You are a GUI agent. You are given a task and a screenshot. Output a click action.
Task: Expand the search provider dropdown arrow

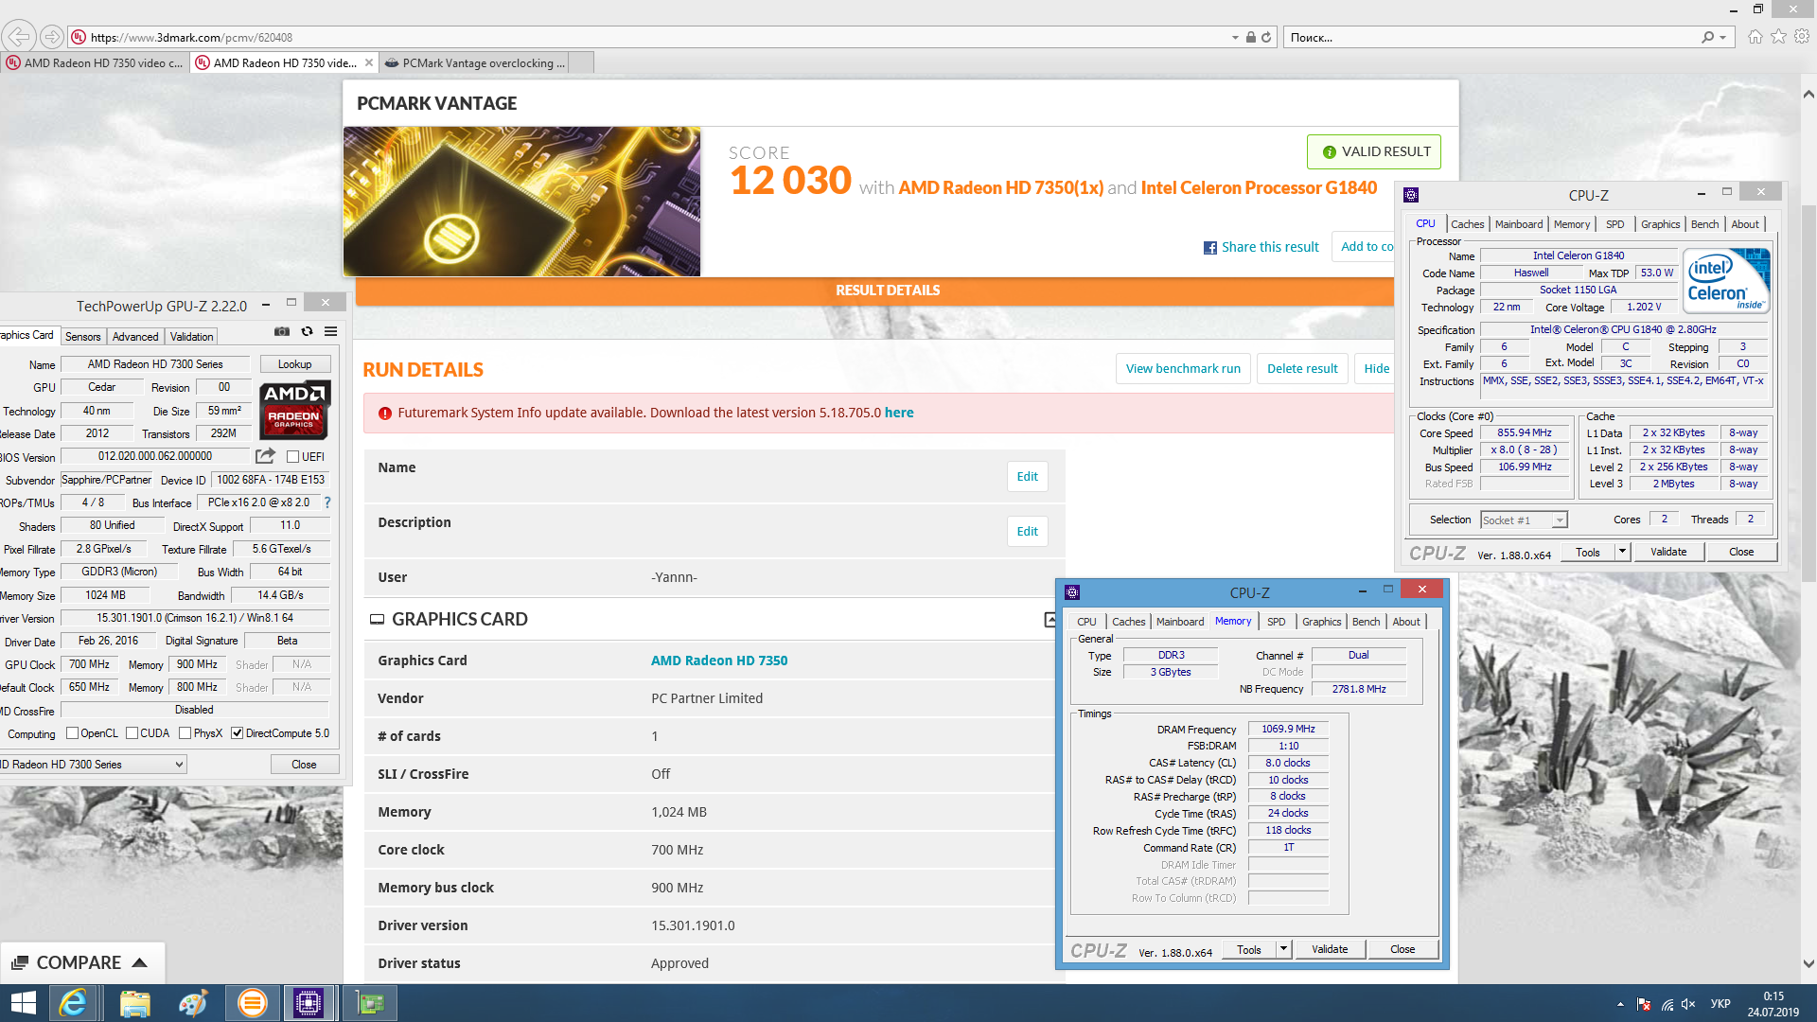[1723, 38]
